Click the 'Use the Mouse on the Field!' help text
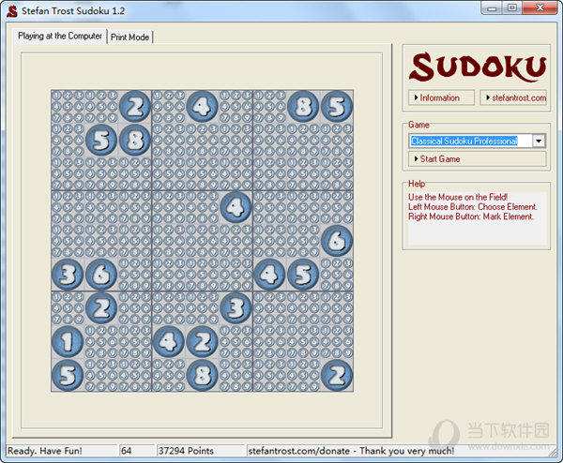Viewport: 563px width, 463px height. [x=458, y=197]
